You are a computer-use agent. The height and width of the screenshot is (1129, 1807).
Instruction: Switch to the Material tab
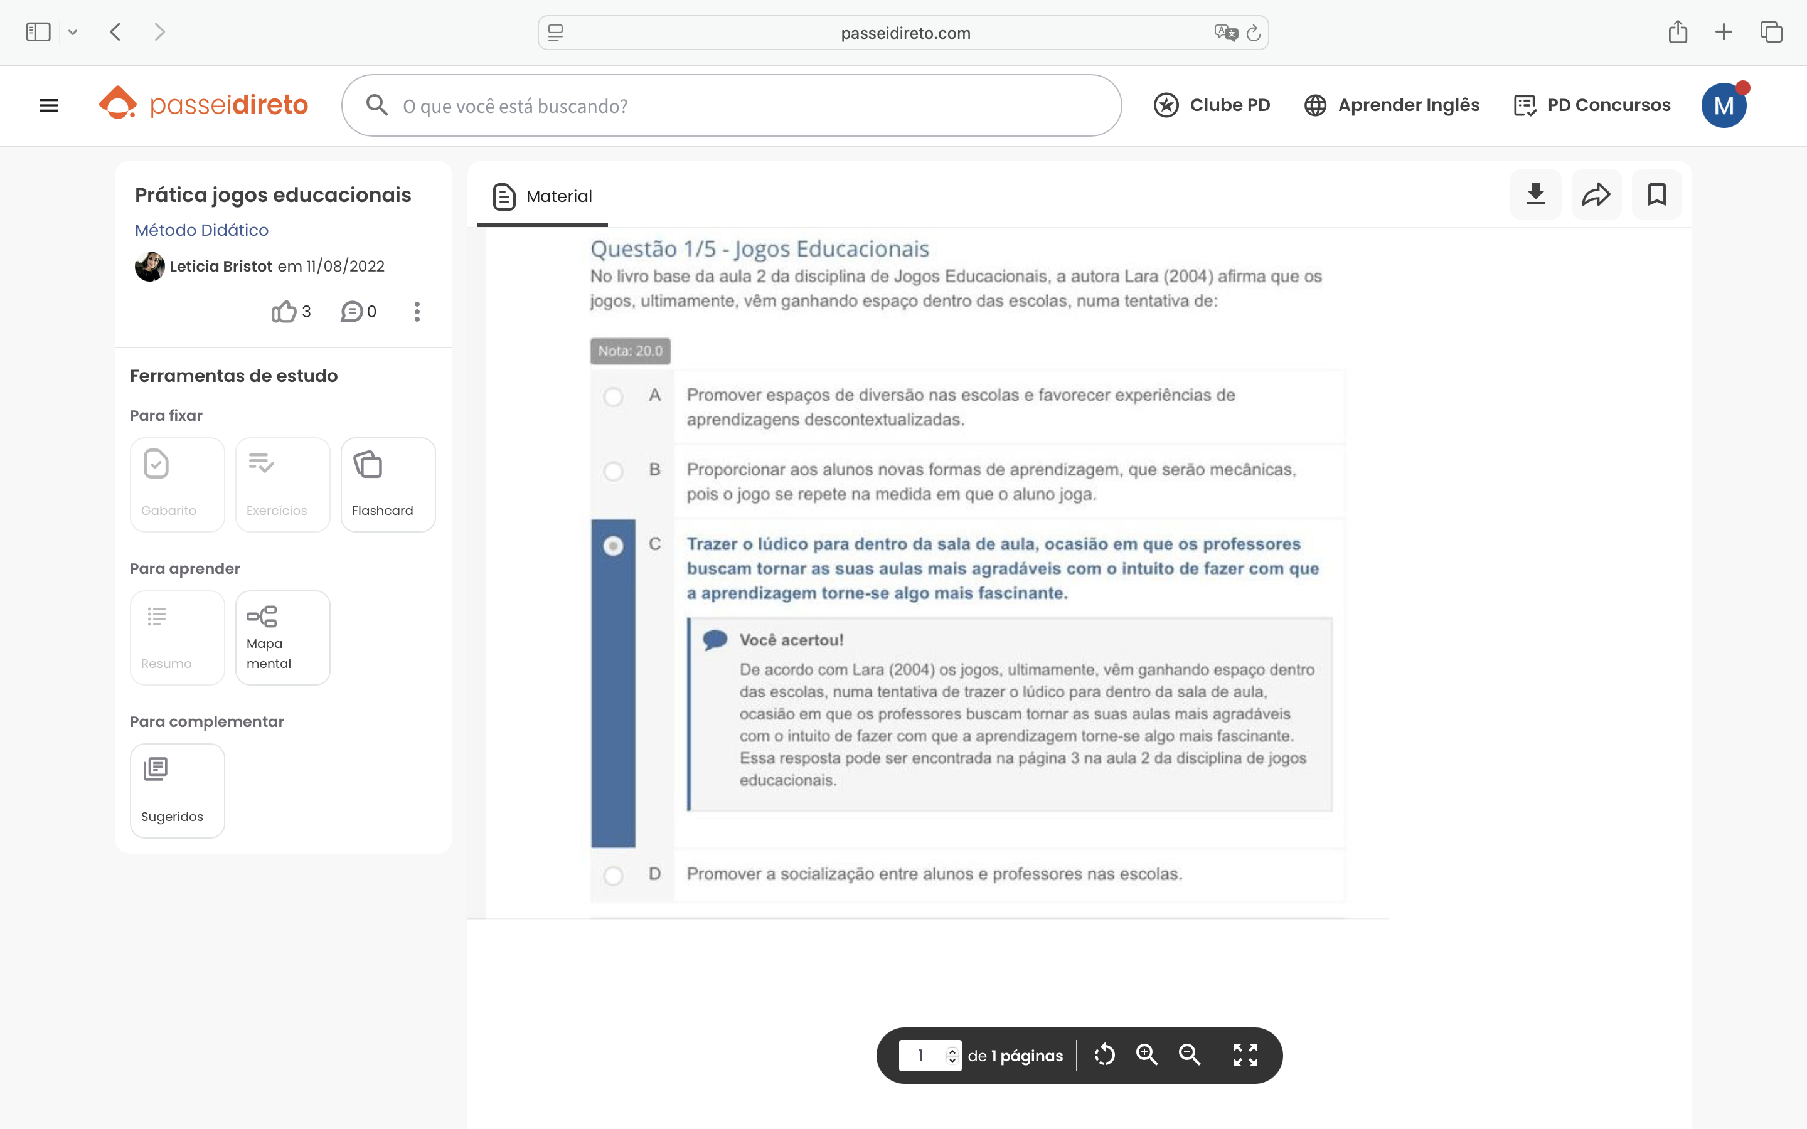coord(543,196)
